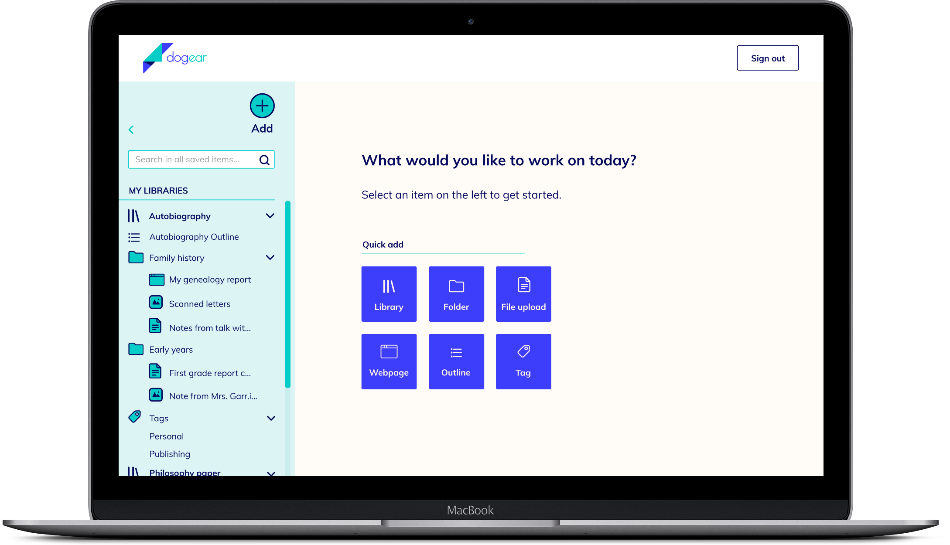Open the My genealogy report file
The width and height of the screenshot is (950, 545).
click(x=209, y=279)
